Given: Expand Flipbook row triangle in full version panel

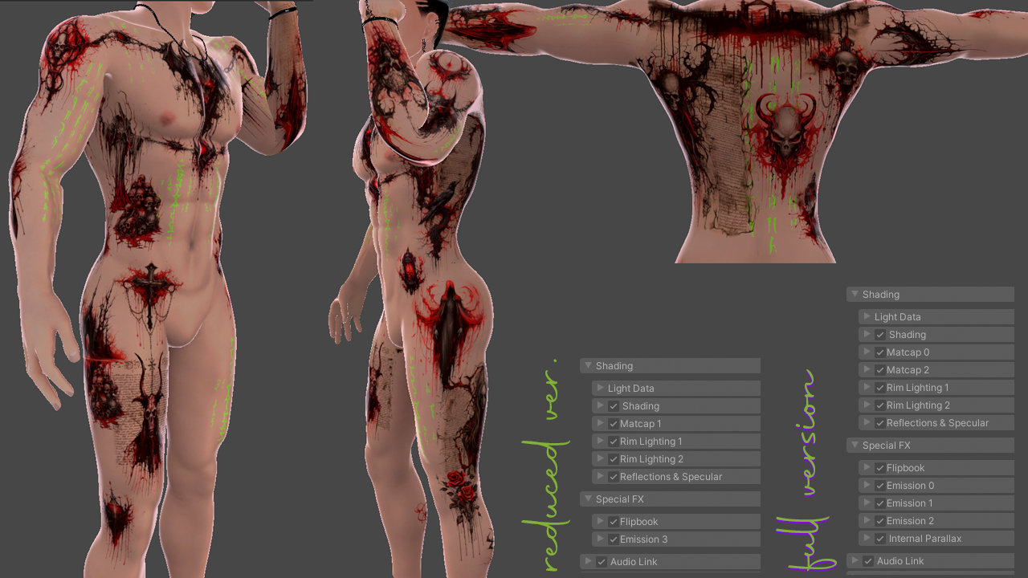Looking at the screenshot, I should tap(867, 468).
